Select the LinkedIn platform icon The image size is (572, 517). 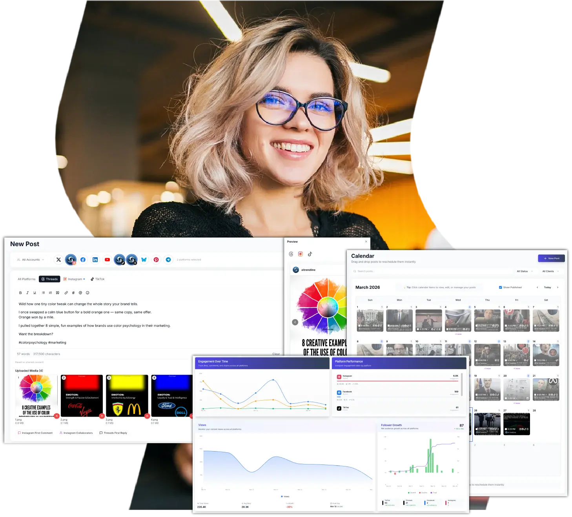click(95, 259)
